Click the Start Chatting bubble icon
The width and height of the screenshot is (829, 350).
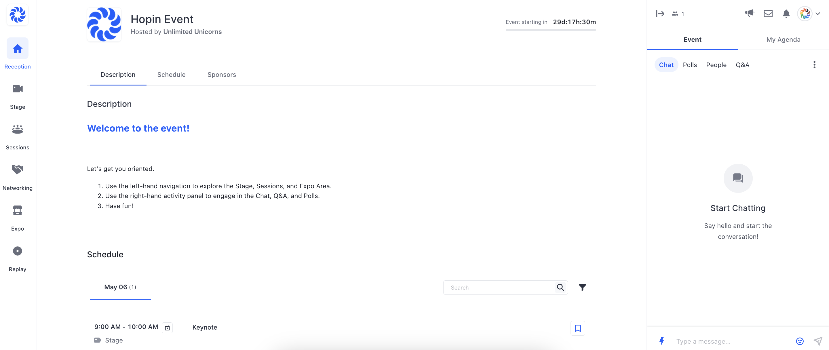[x=737, y=178]
